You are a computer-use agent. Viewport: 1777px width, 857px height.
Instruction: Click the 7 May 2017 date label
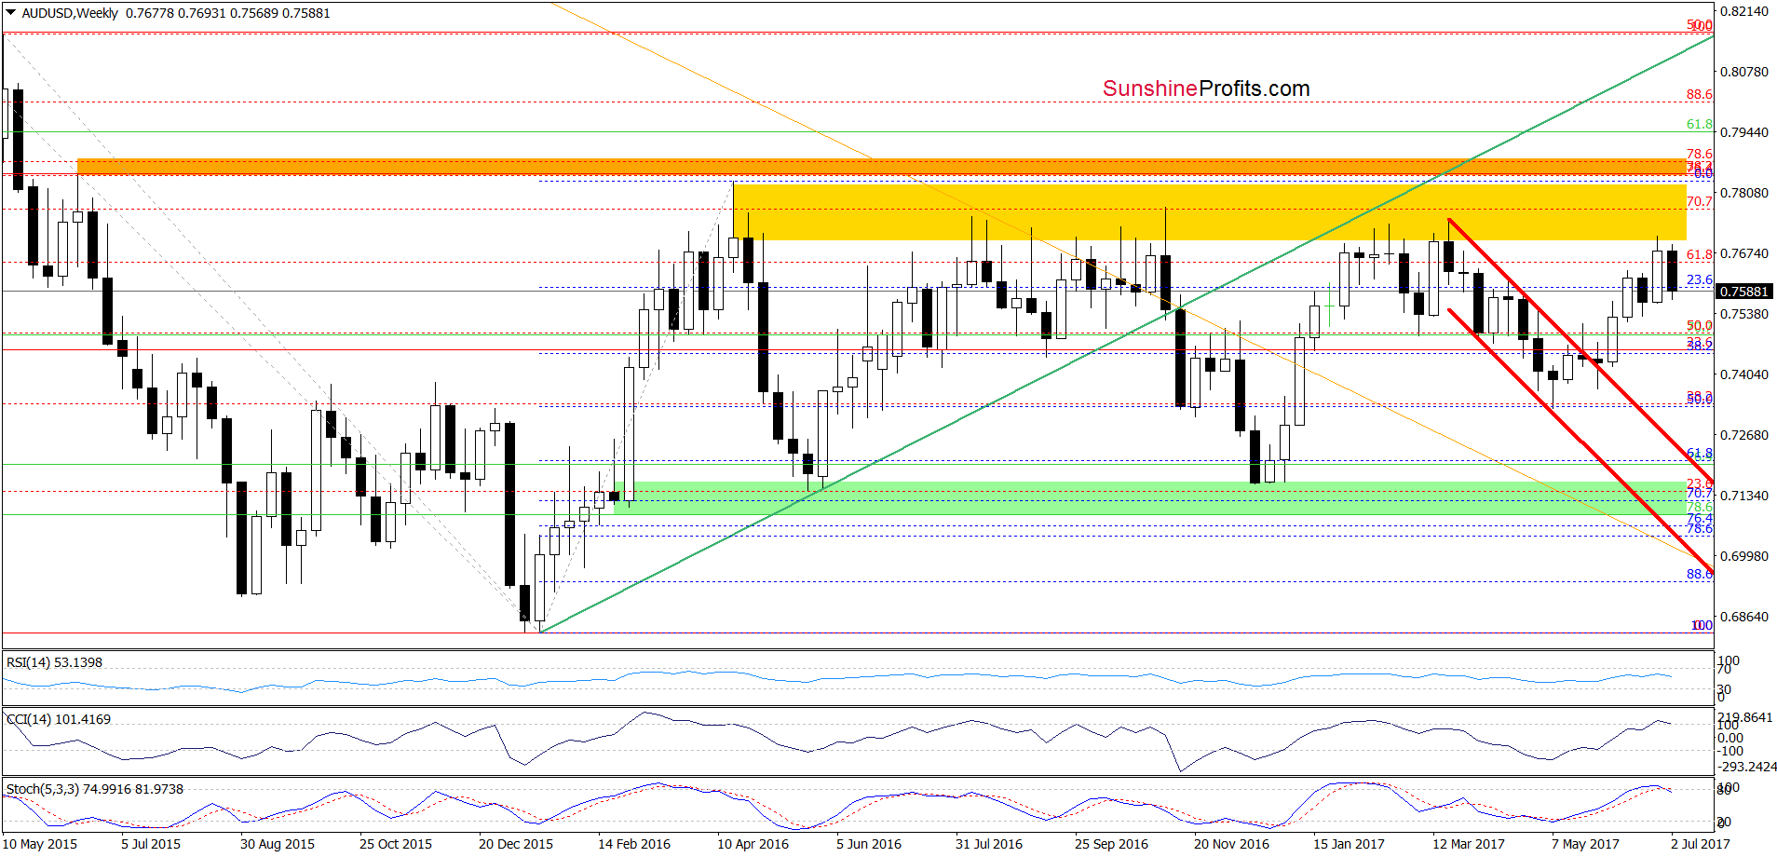(x=1585, y=844)
